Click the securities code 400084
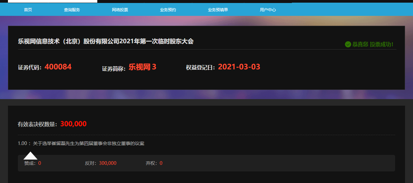The width and height of the screenshot is (413, 183). 58,67
